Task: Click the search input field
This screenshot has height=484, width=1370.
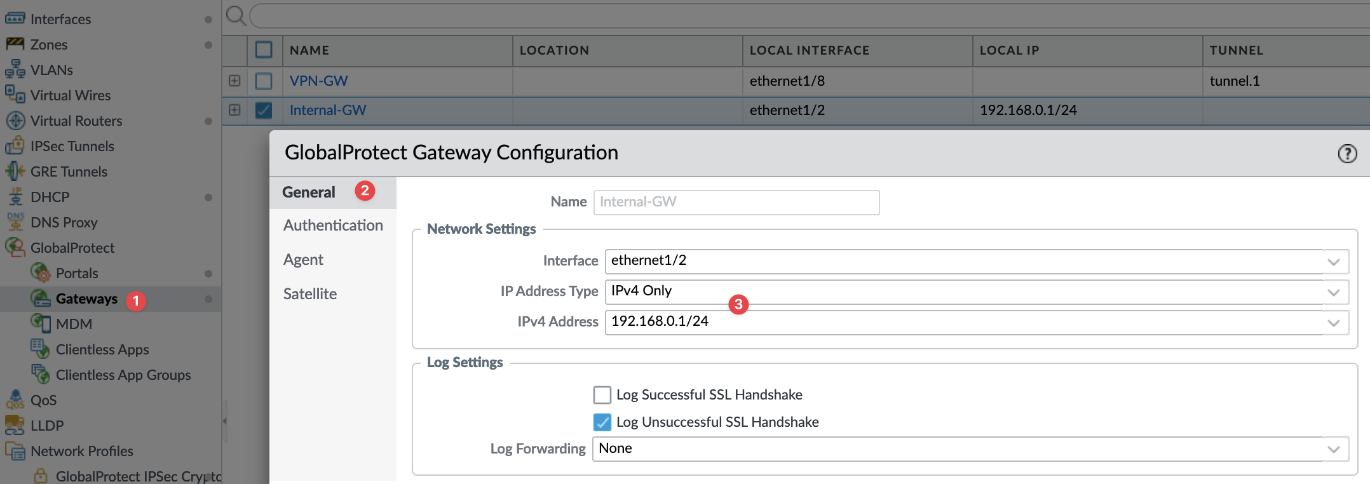Action: 809,15
